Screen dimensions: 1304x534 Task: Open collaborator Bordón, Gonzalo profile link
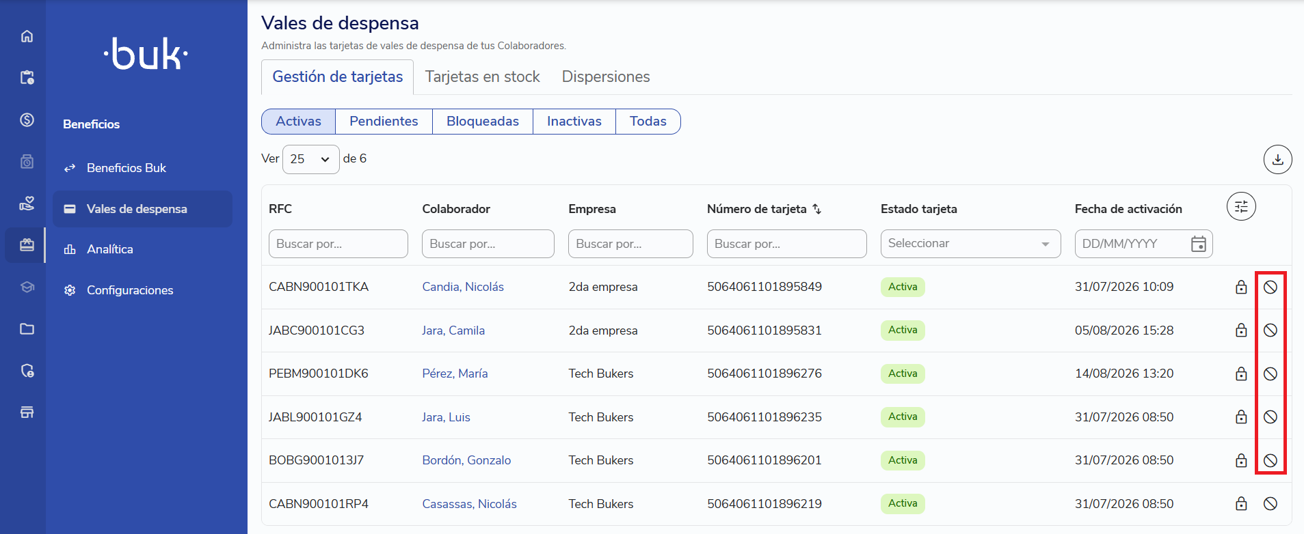[x=466, y=460]
